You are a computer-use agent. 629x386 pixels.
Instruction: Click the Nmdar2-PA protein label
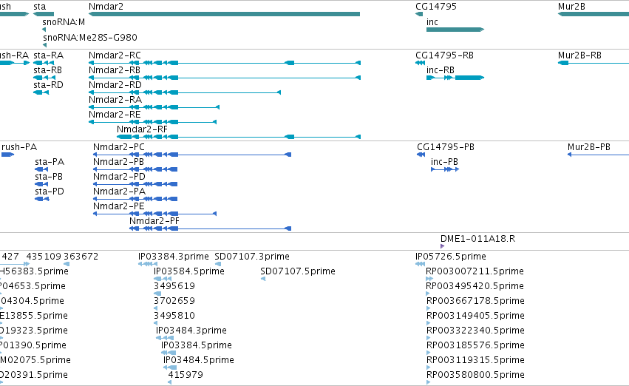pyautogui.click(x=119, y=192)
